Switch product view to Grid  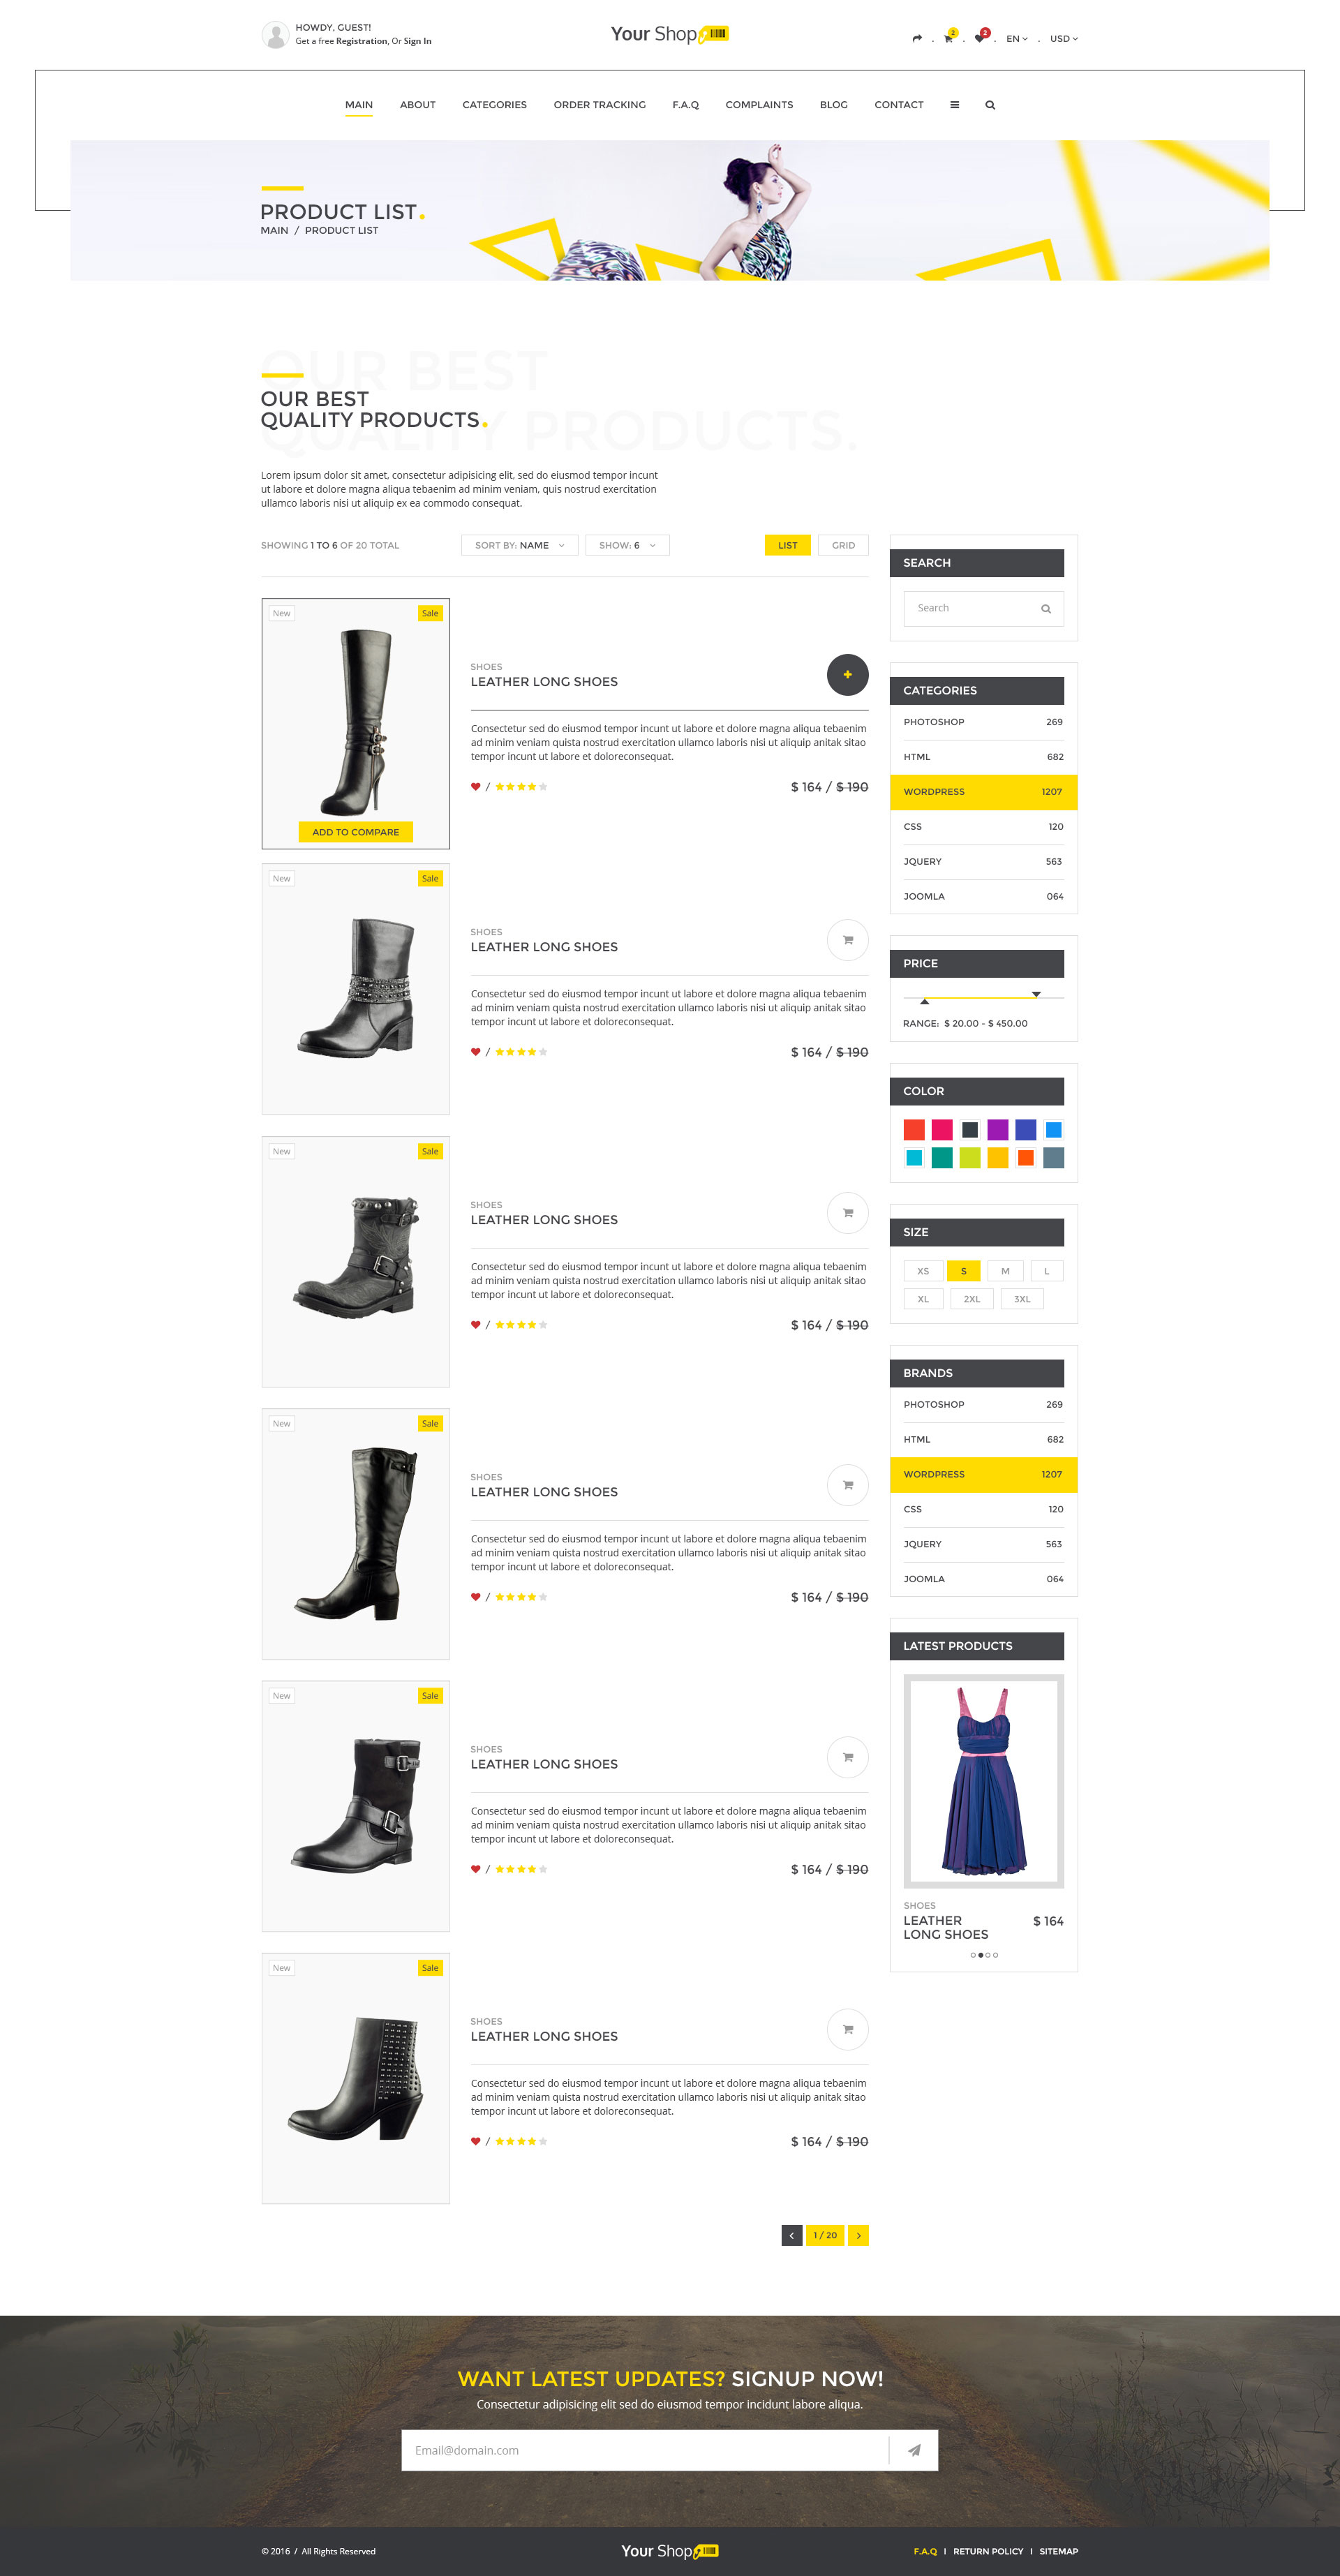pyautogui.click(x=843, y=545)
